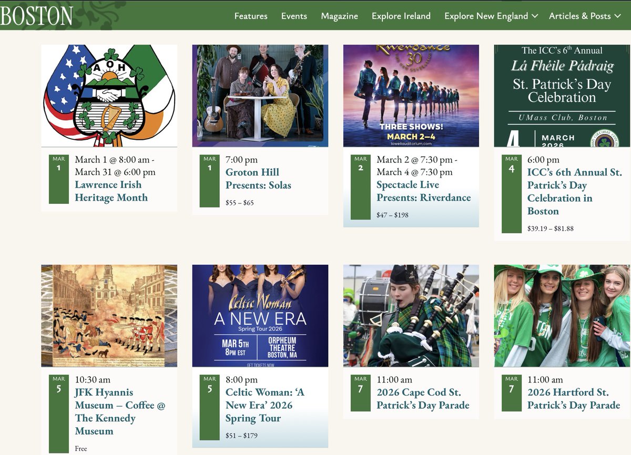Open ICC's 6th Annual St. Patrick's Day Celebration link
This screenshot has height=455, width=631.
tap(575, 192)
